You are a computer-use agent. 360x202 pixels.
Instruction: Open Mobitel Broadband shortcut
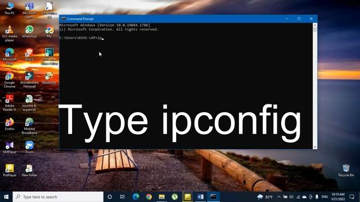click(x=29, y=126)
